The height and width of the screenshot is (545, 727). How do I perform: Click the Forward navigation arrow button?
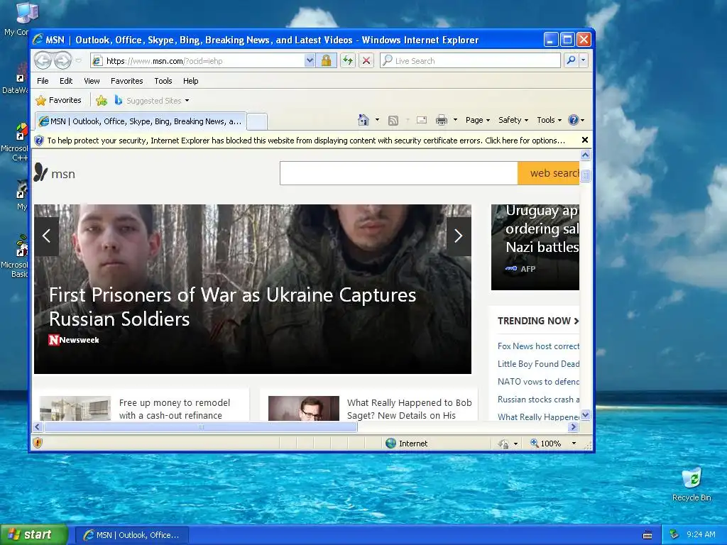click(62, 61)
